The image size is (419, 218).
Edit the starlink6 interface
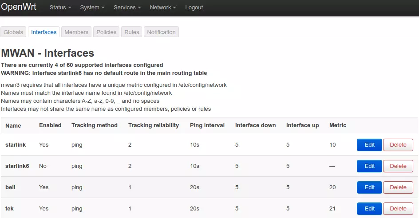(369, 166)
